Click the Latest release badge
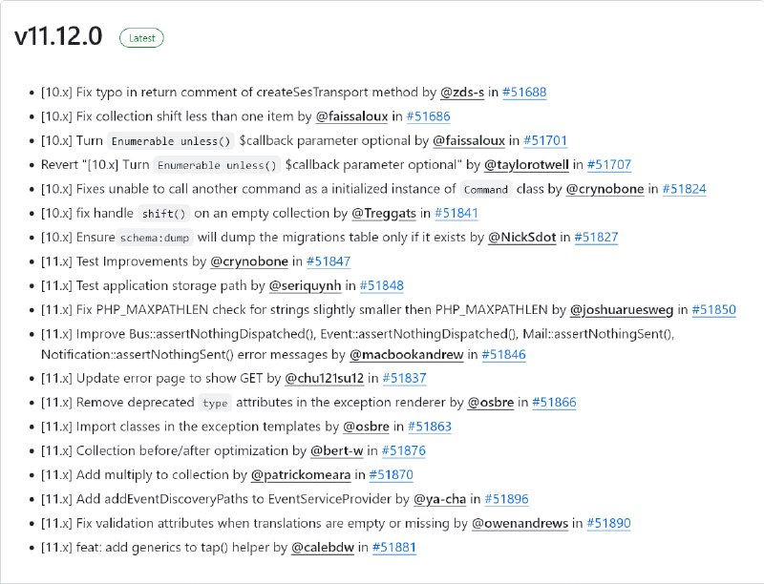This screenshot has width=764, height=584. pyautogui.click(x=141, y=38)
